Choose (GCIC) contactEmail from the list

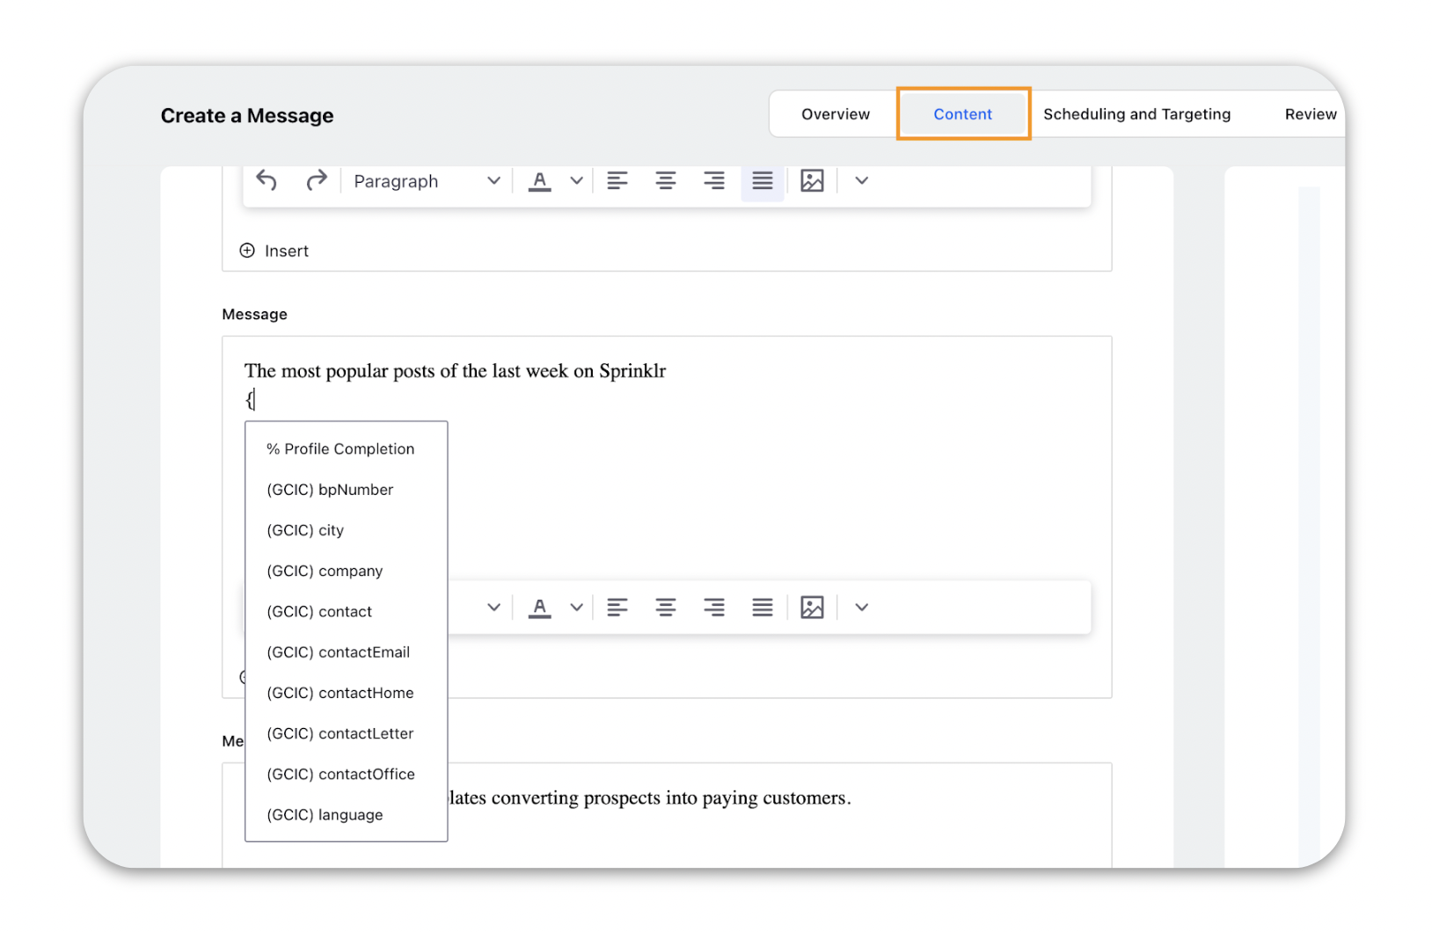click(338, 652)
